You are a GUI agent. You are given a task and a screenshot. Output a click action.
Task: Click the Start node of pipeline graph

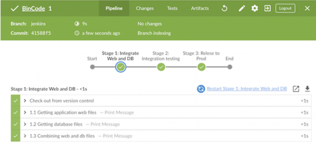coord(92,67)
